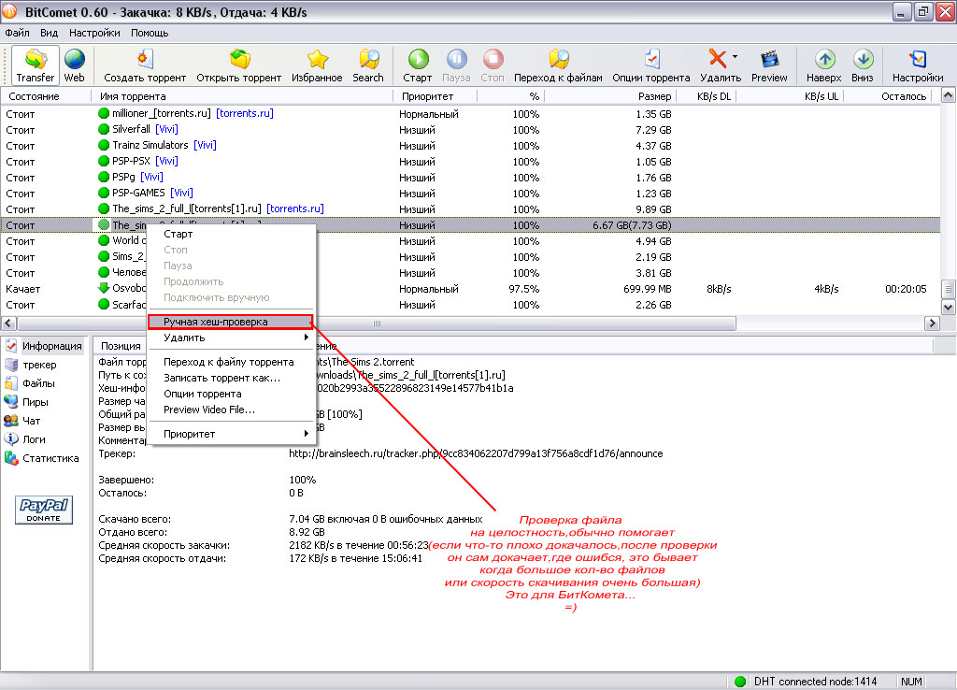Click torrent list scrollbar up arrow
This screenshot has width=957, height=690.
tap(949, 95)
